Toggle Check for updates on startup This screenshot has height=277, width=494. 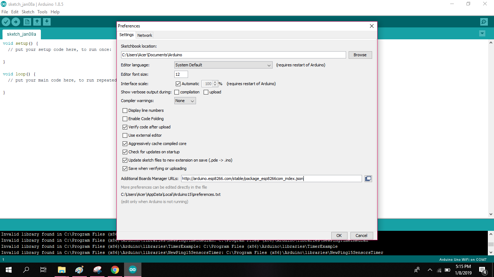[125, 152]
